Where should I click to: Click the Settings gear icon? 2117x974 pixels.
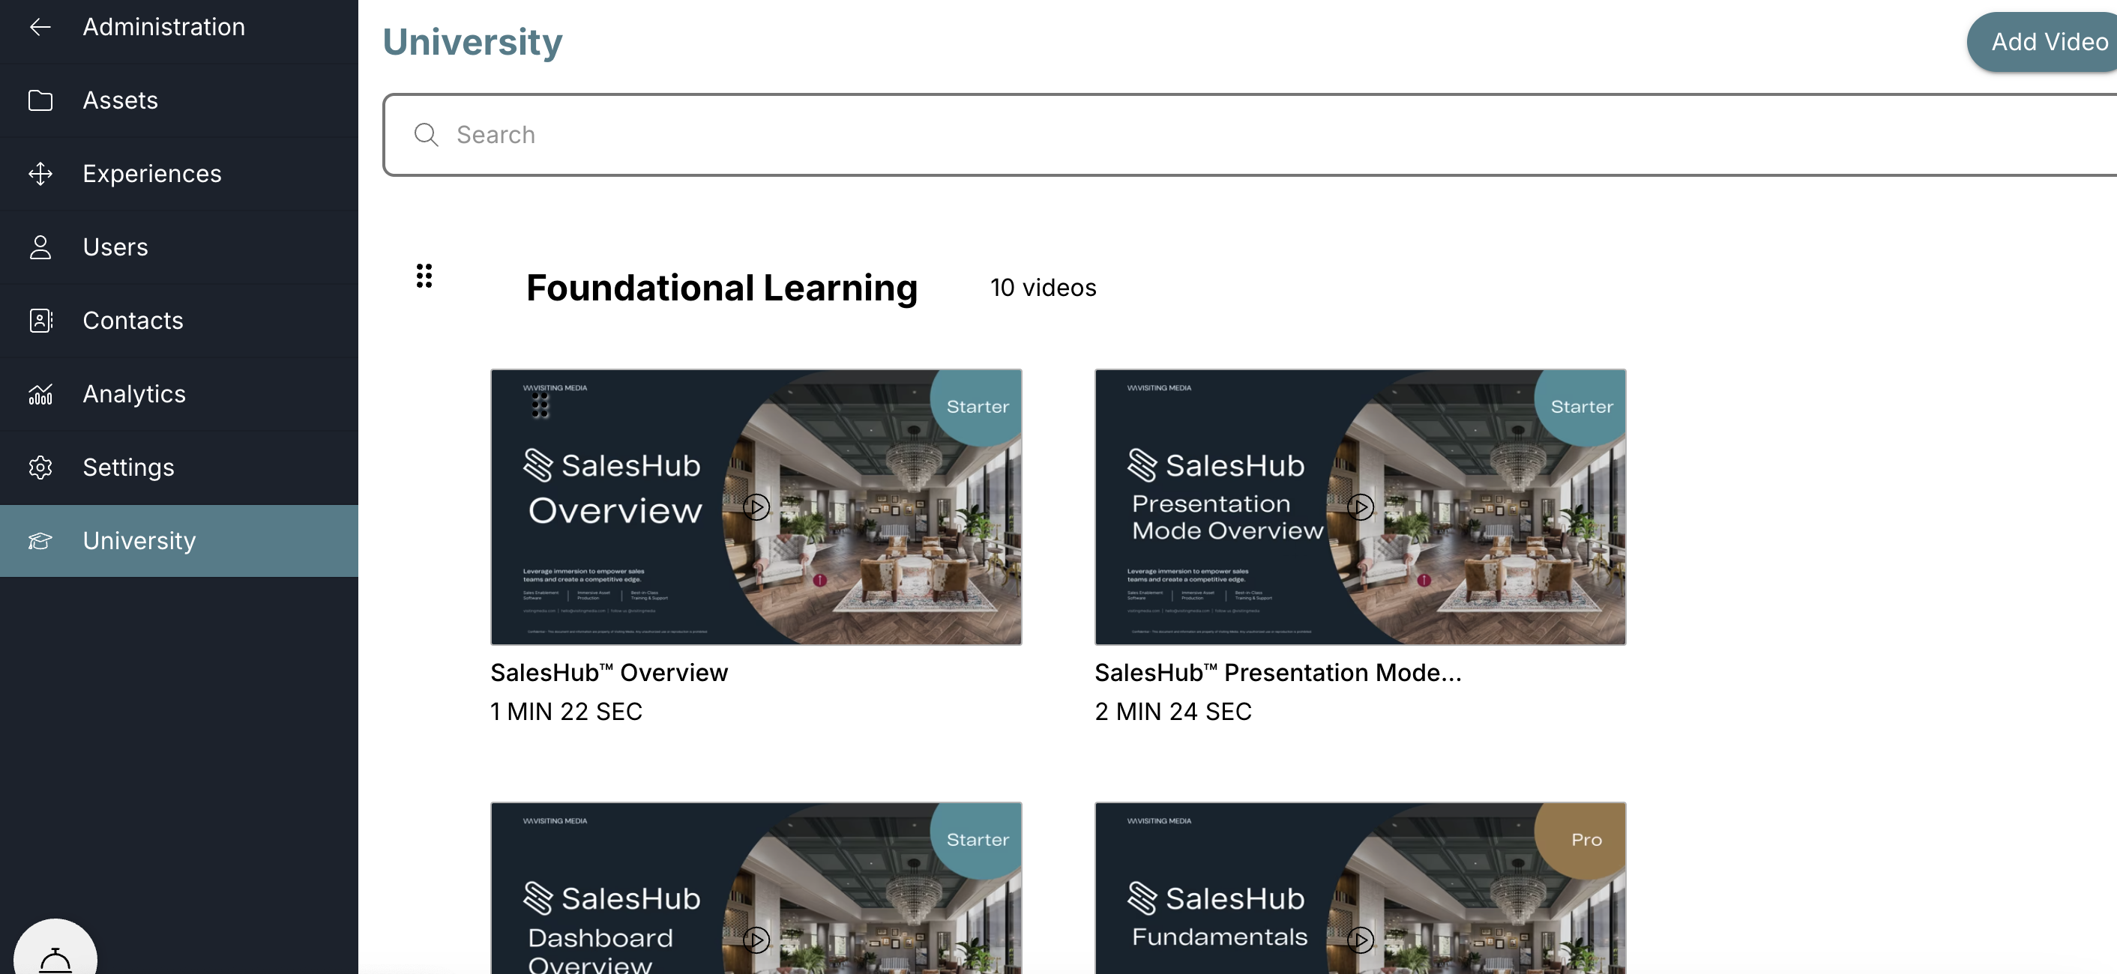[40, 468]
